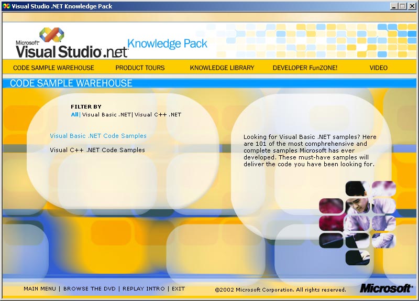Open the Code Sample Warehouse tab
This screenshot has width=419, height=301.
pyautogui.click(x=53, y=68)
